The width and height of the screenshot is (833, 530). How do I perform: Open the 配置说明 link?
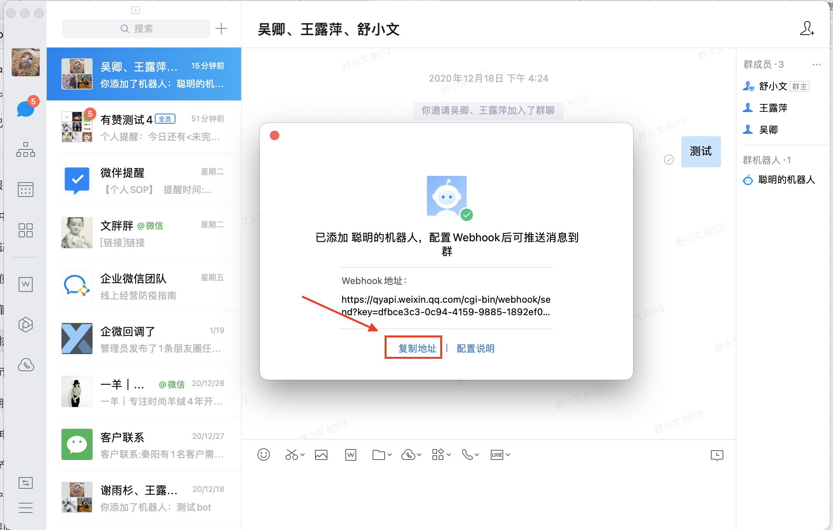[x=475, y=348]
